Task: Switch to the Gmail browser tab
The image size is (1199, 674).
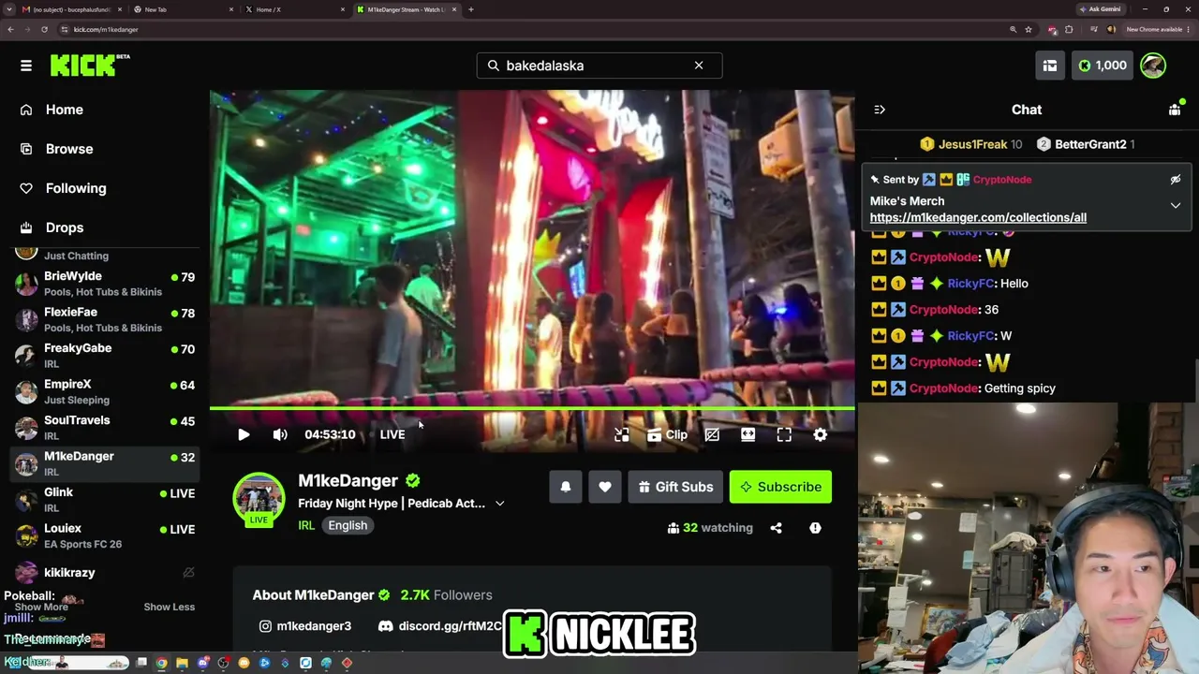Action: [71, 9]
